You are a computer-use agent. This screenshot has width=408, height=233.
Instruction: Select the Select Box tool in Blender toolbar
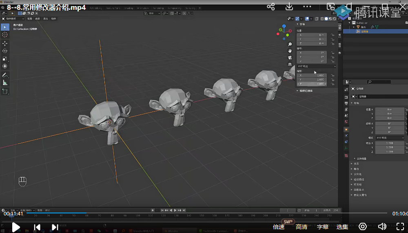click(5, 27)
